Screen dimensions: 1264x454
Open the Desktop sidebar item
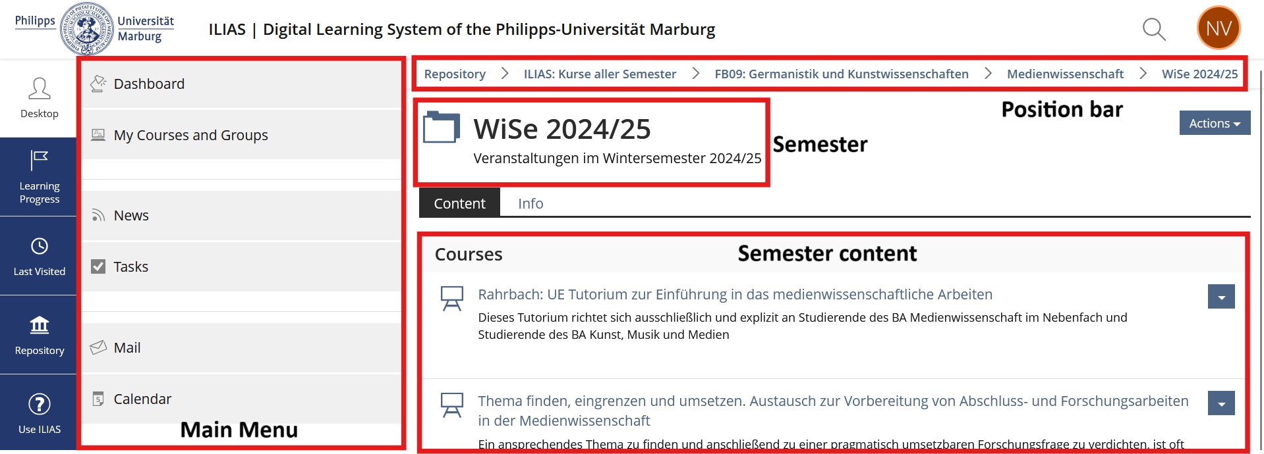[x=39, y=97]
